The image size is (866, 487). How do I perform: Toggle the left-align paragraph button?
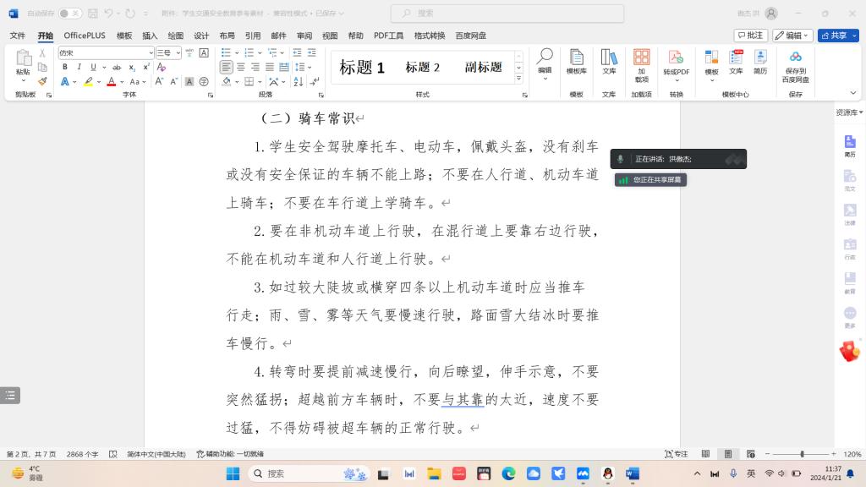click(x=227, y=67)
